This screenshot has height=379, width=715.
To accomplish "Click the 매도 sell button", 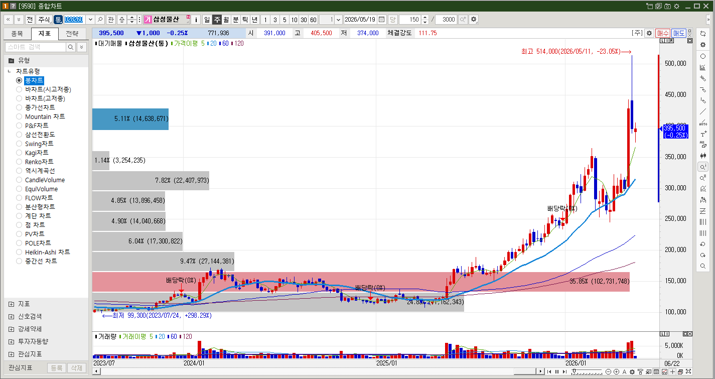I will [x=679, y=33].
